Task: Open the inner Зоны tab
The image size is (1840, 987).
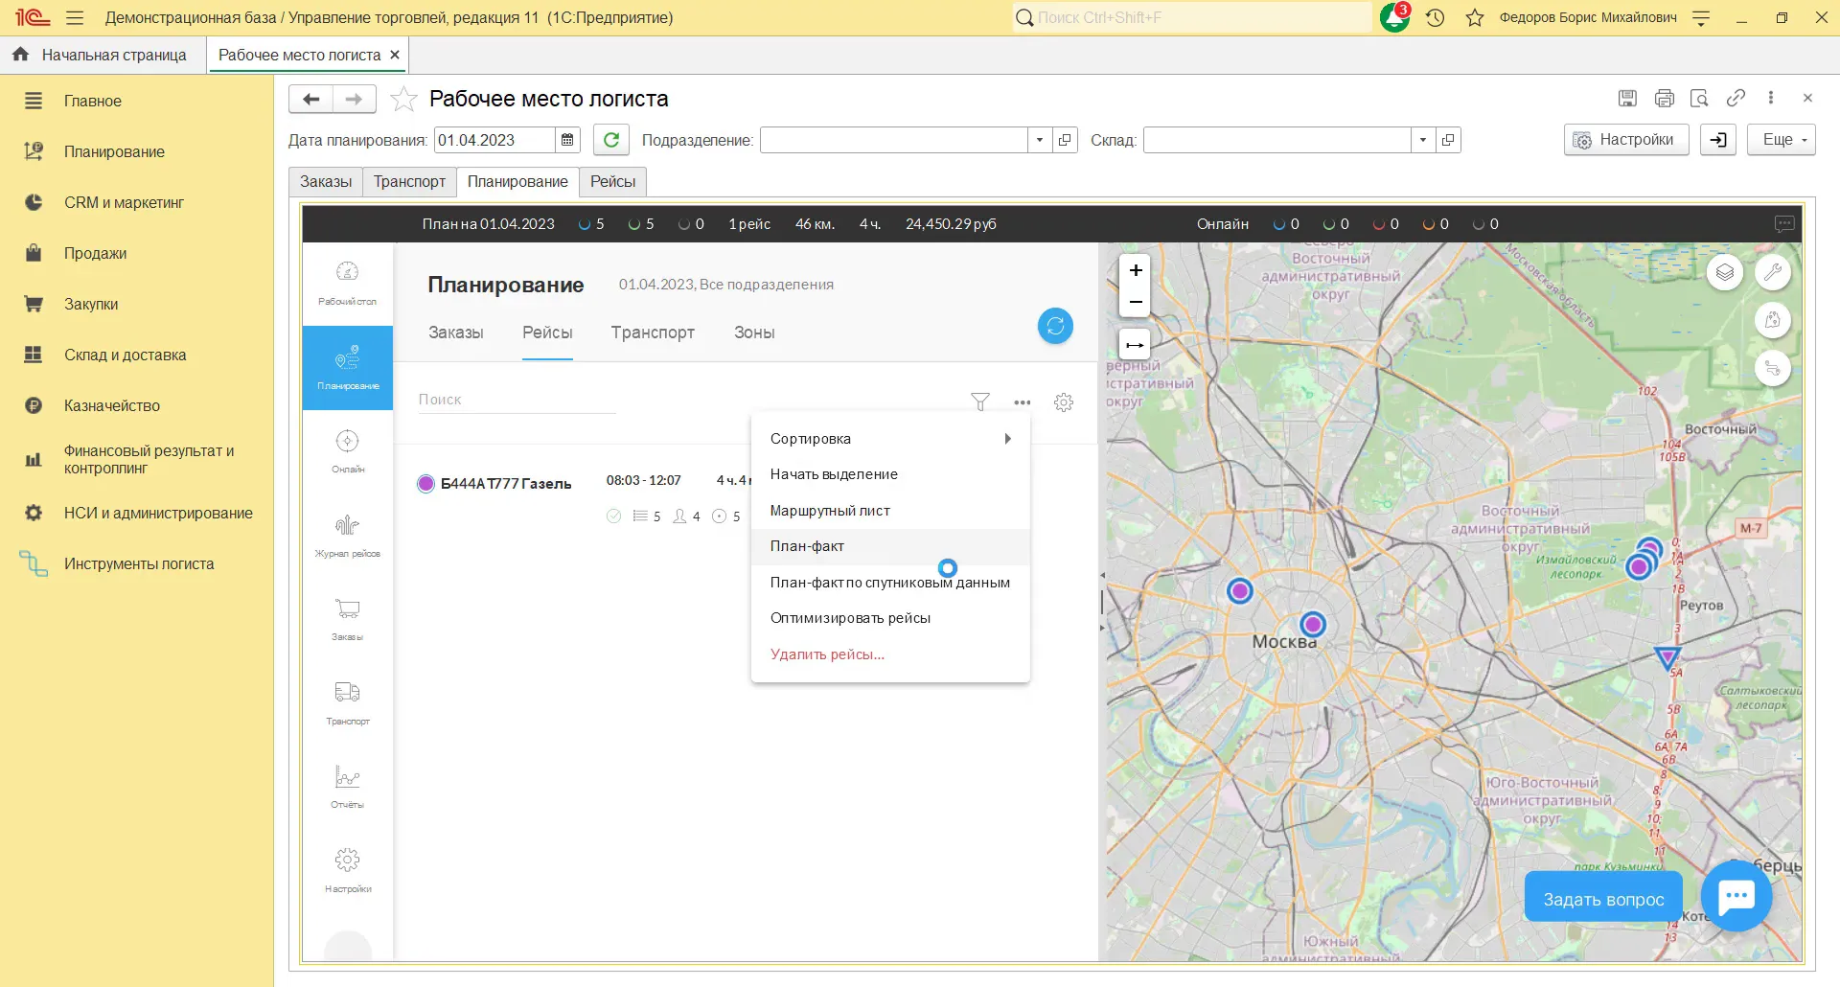Action: pos(754,333)
